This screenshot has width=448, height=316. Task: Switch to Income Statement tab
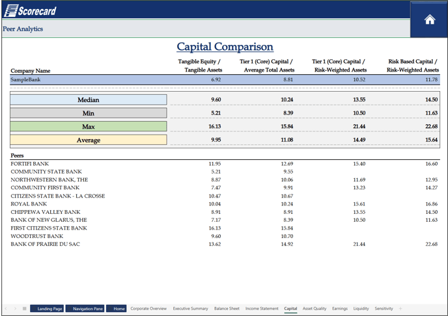click(262, 308)
